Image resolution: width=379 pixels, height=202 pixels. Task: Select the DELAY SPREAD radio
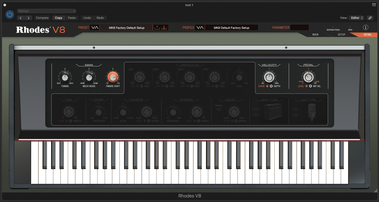236,121
